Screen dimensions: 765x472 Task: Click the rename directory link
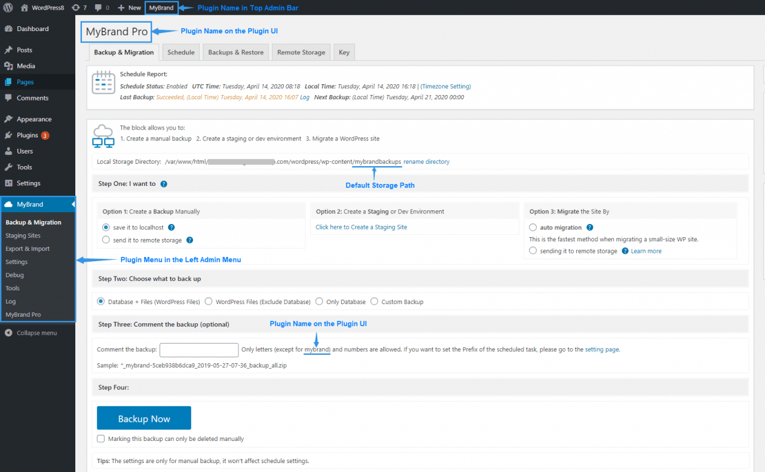pos(427,162)
